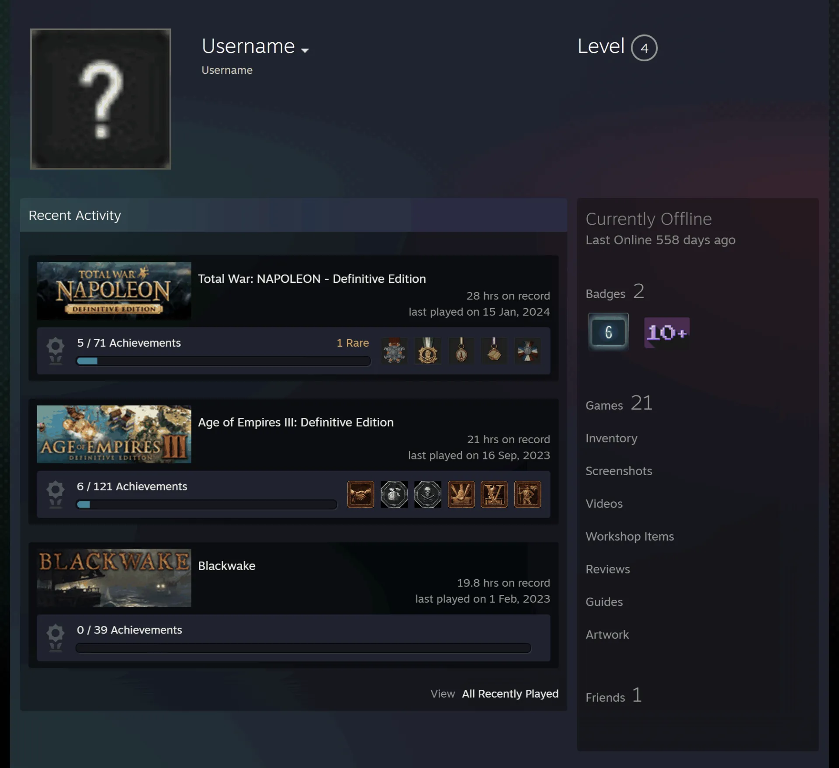View All Recently Played games
Image resolution: width=839 pixels, height=768 pixels.
[x=510, y=694]
